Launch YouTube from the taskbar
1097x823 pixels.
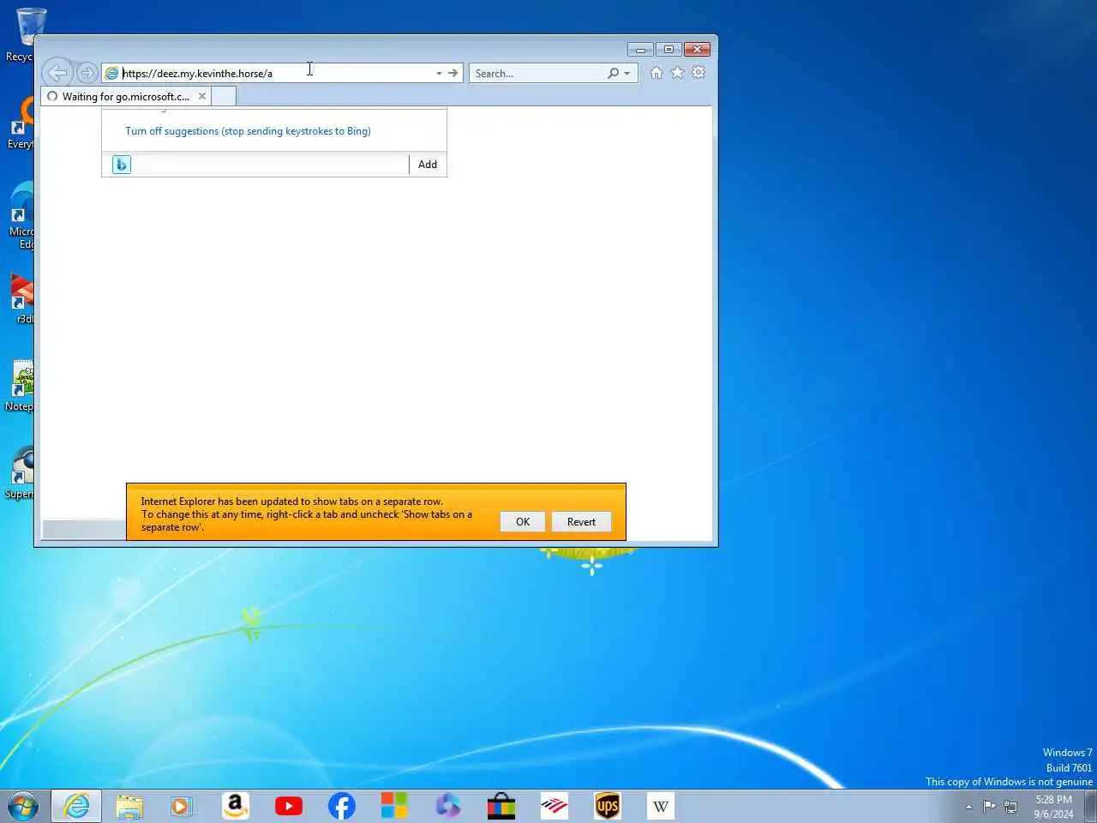(289, 806)
